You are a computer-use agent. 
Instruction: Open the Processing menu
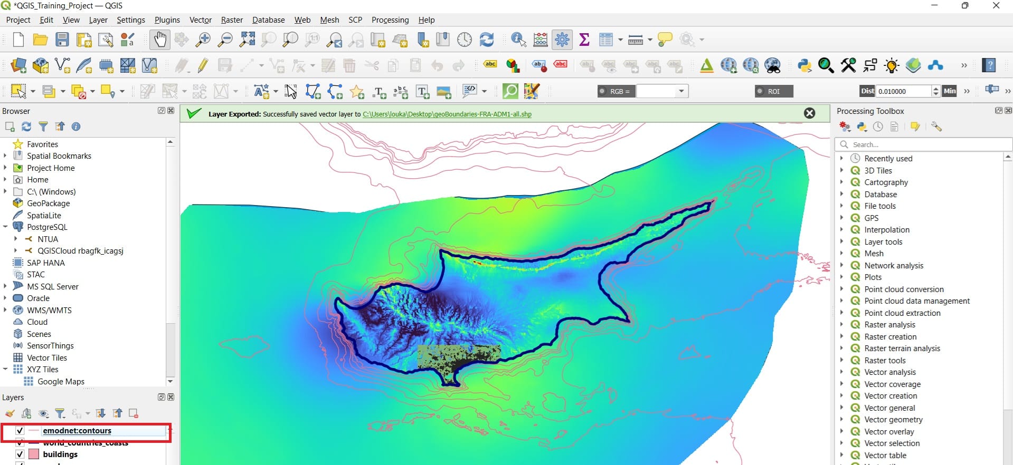pos(390,20)
